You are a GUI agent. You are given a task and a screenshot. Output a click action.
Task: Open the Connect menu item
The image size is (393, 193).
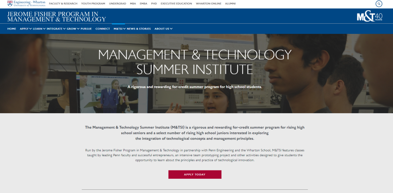click(x=103, y=29)
